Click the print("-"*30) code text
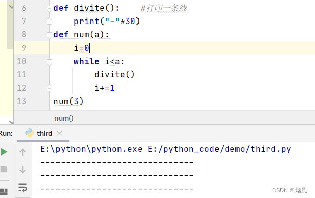Viewport: 315px width, 198px height. (x=107, y=21)
